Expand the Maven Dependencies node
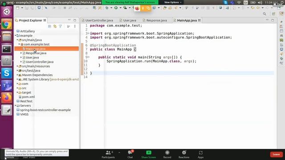Image resolution: width=285 pixels, height=160 pixels. tap(17, 75)
